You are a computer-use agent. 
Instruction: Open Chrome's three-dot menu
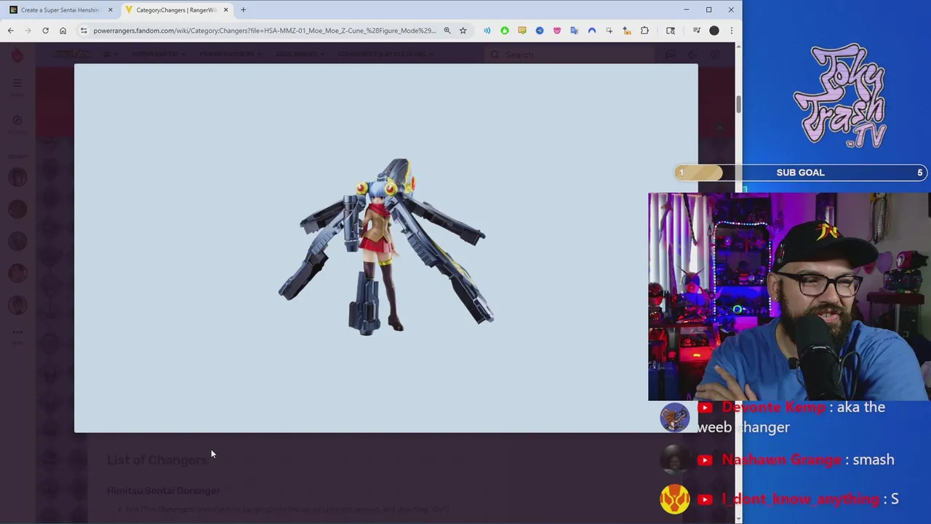[731, 31]
